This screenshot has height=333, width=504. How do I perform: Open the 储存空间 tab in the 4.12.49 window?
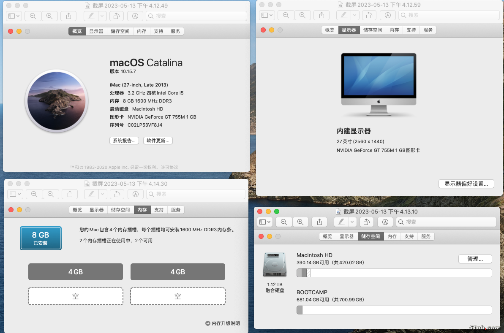[120, 31]
